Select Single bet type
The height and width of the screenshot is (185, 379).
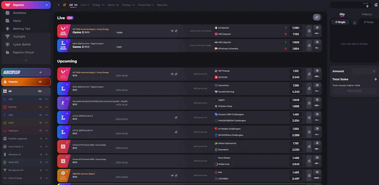[x=340, y=22]
